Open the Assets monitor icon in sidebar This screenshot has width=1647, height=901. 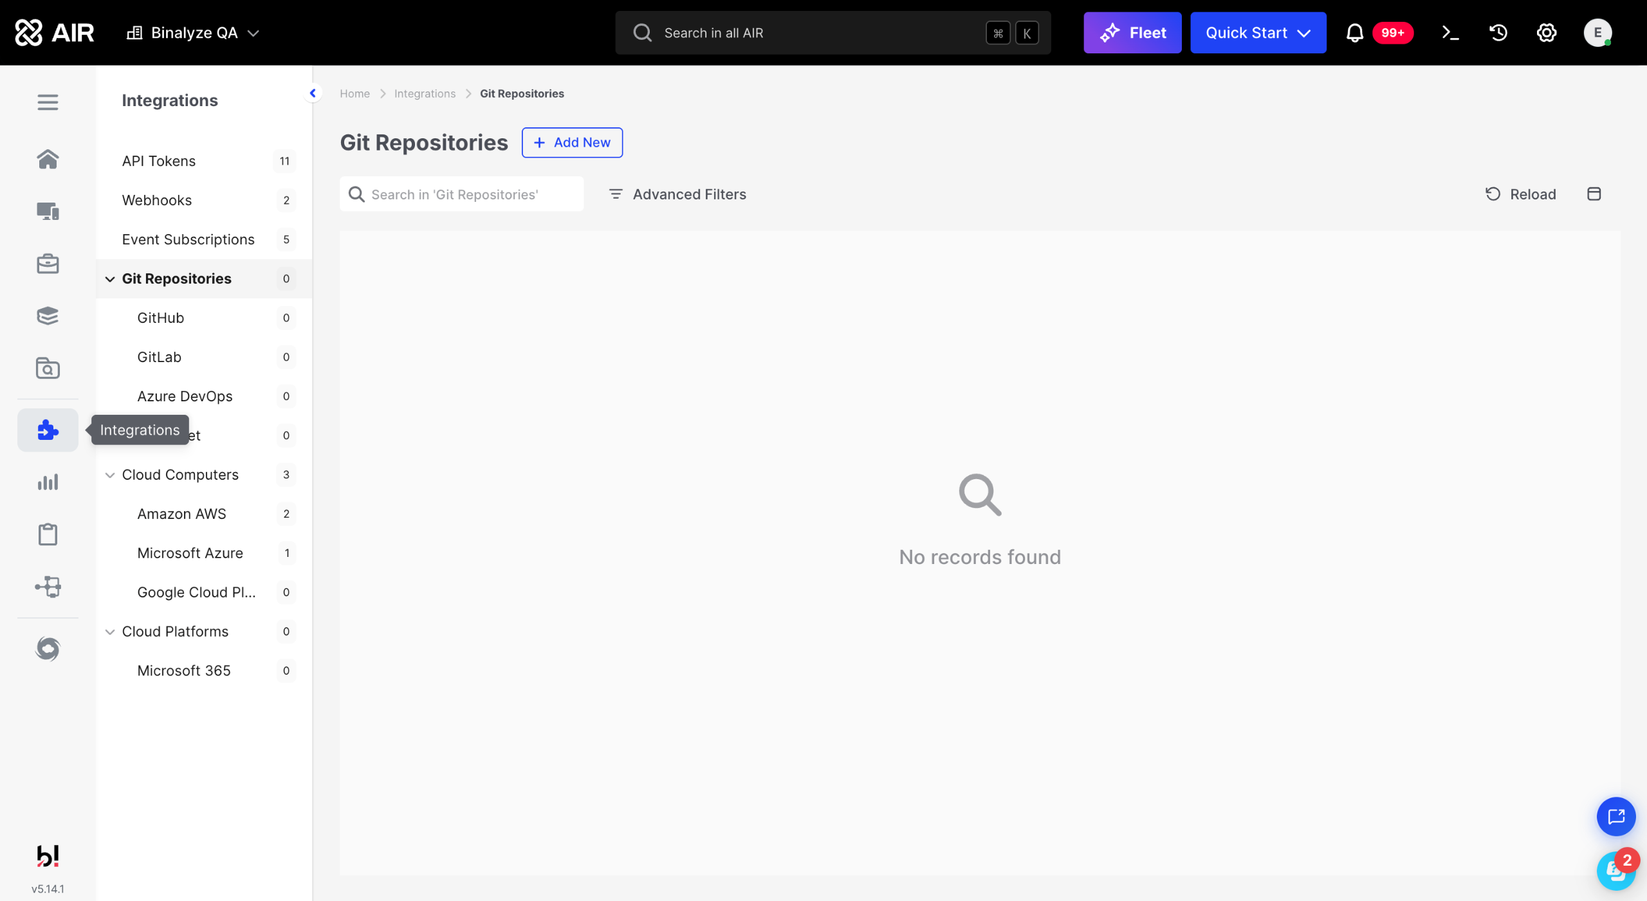point(48,211)
